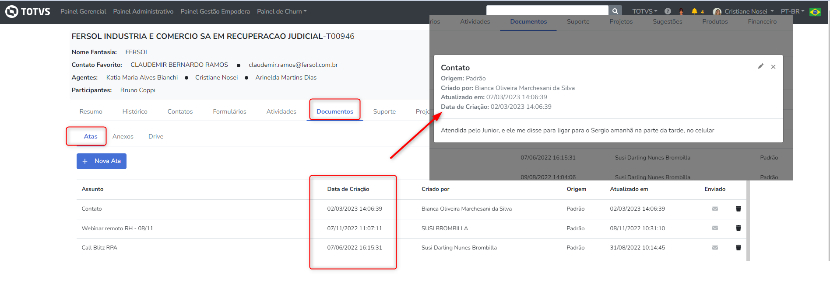Click agent Cristiane Nosei in Agentes
Image resolution: width=830 pixels, height=291 pixels.
216,77
